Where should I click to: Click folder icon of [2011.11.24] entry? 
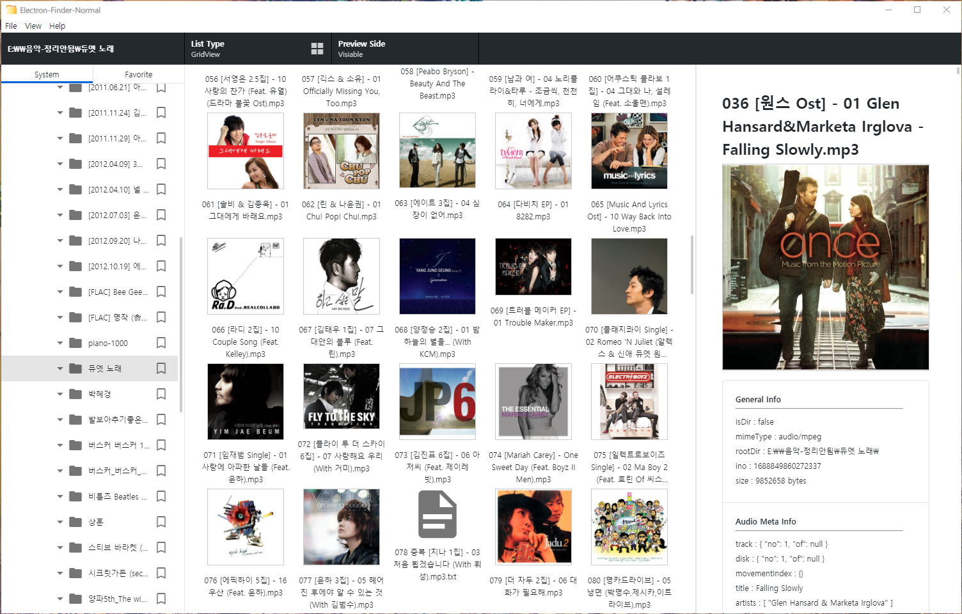(75, 113)
